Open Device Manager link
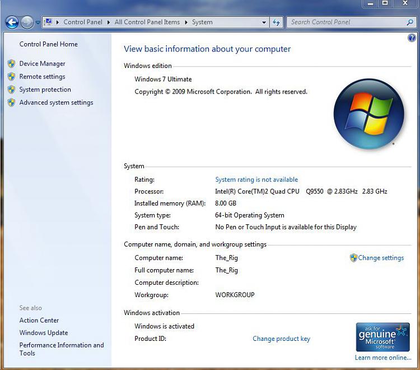 tap(43, 63)
